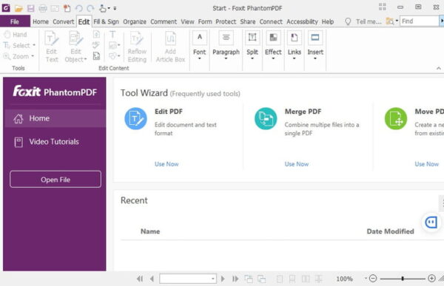This screenshot has height=286, width=444.
Task: Open the File menu
Action: [15, 21]
